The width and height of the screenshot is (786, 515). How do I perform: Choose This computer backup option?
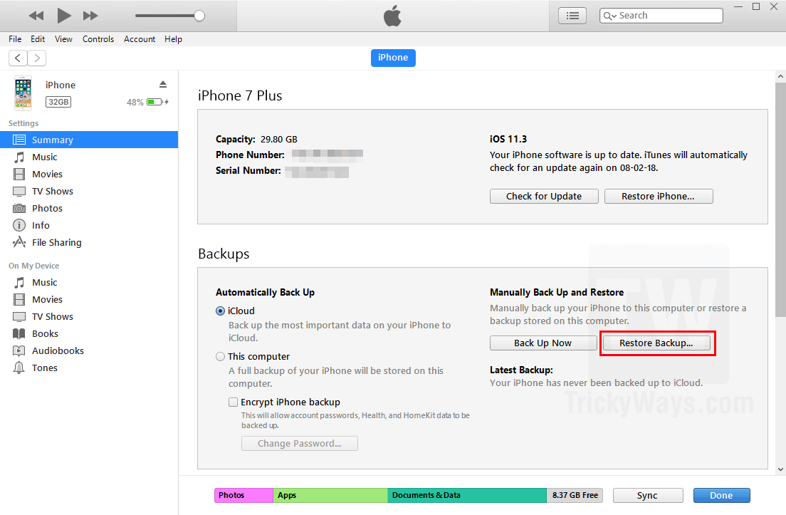click(x=220, y=356)
